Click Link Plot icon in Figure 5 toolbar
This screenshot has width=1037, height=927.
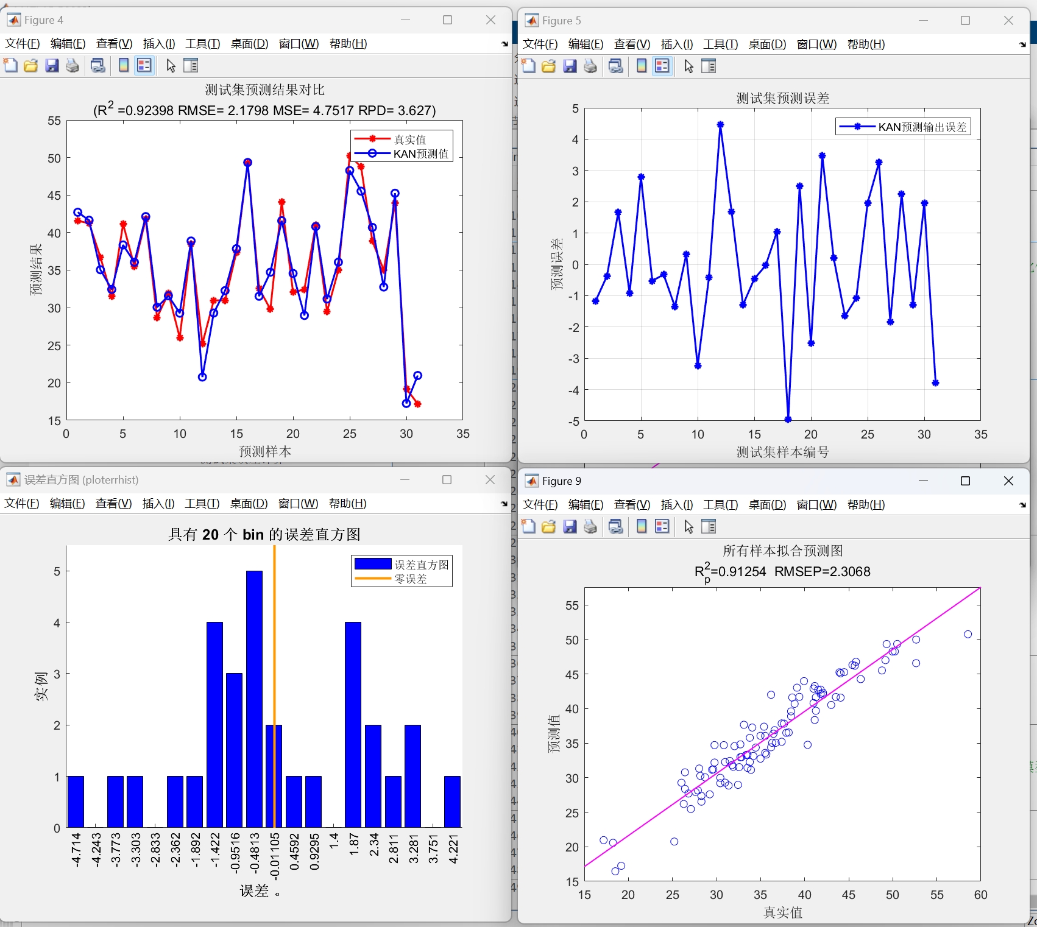(616, 66)
